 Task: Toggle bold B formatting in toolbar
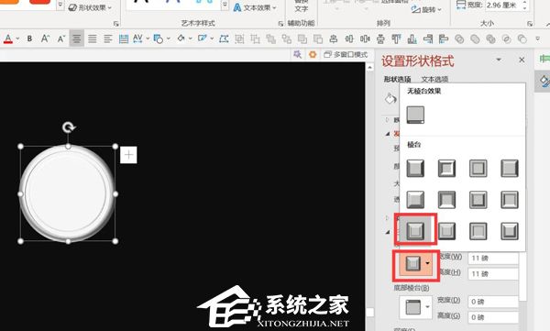[30, 39]
